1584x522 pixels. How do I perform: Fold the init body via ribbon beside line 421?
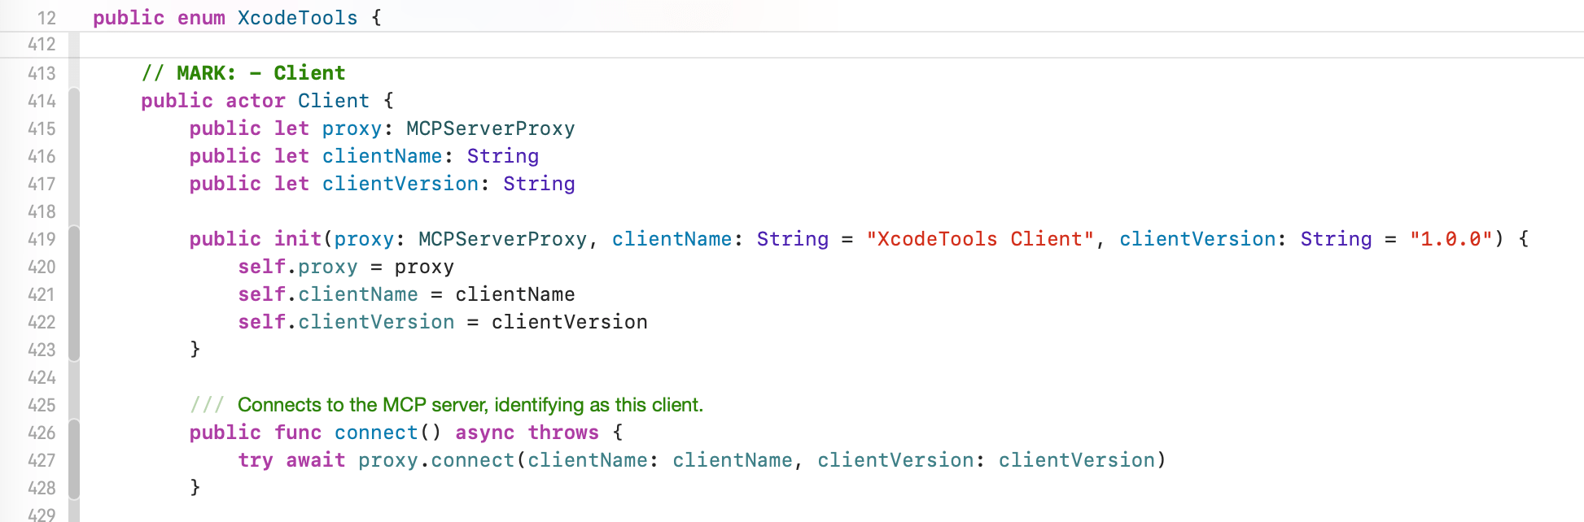[74, 294]
